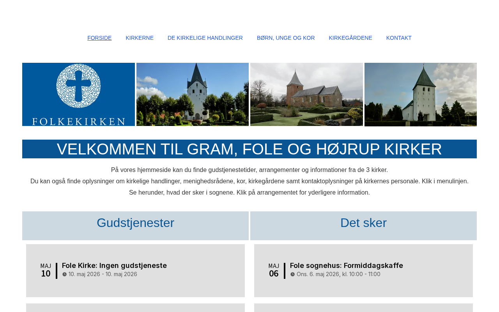Go to DE KIRKELIGE HANDLINGER page
The width and height of the screenshot is (499, 312).
[205, 38]
